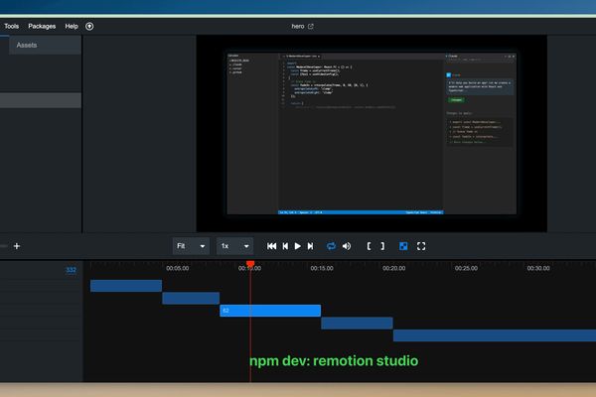
Task: Click the red playhead handle
Action: pos(250,264)
